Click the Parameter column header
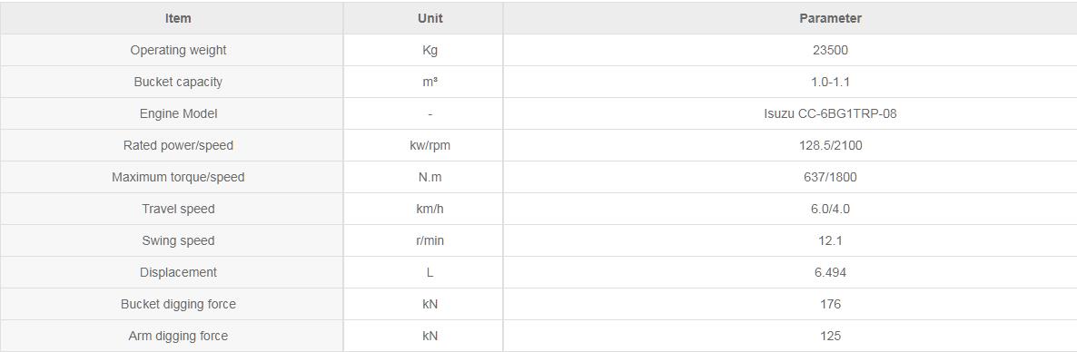This screenshot has width=1077, height=352. pyautogui.click(x=830, y=18)
